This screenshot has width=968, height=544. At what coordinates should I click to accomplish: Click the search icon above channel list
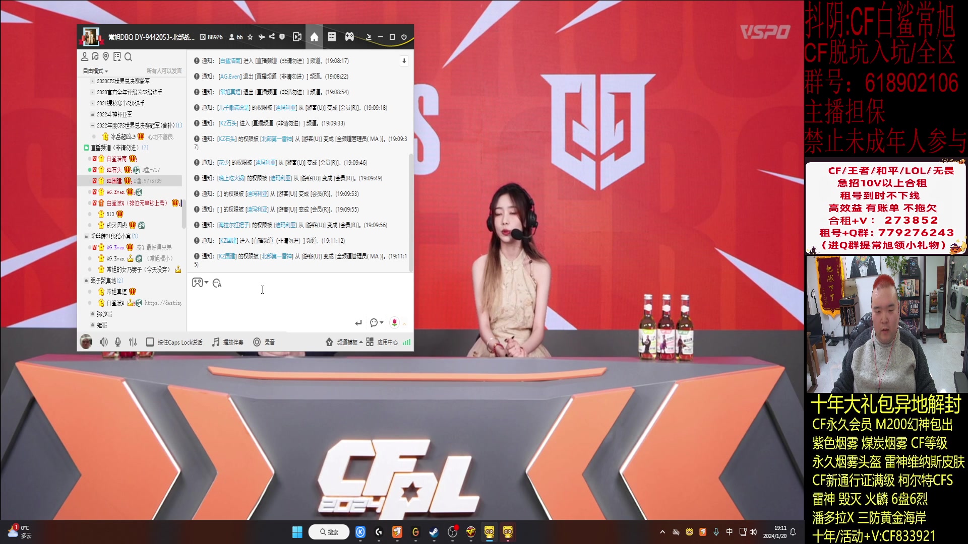pos(128,57)
